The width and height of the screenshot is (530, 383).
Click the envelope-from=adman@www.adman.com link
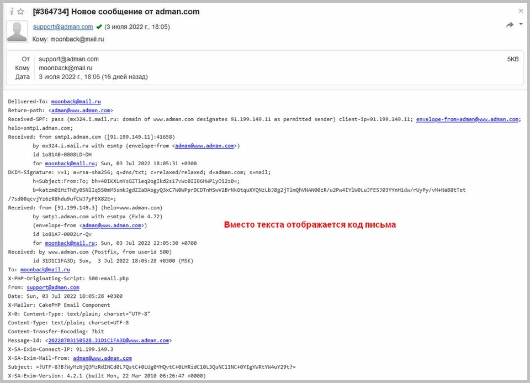[468, 119]
